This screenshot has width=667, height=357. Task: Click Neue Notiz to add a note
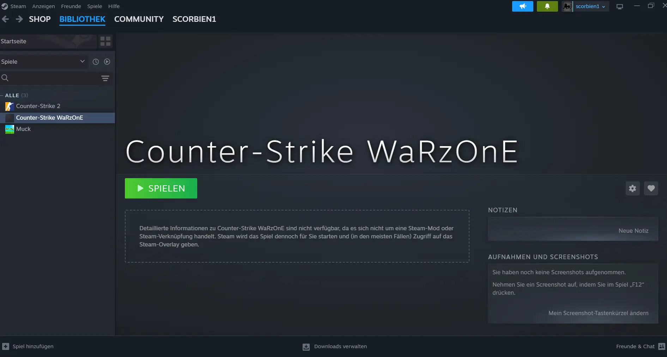[633, 231]
